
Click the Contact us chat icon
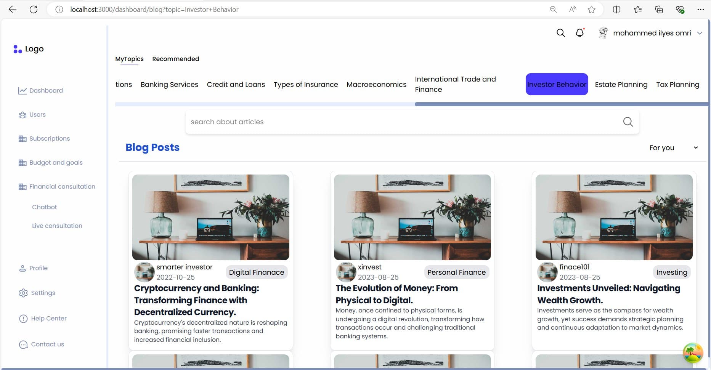tap(23, 344)
